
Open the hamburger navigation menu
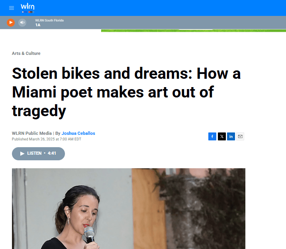12,8
